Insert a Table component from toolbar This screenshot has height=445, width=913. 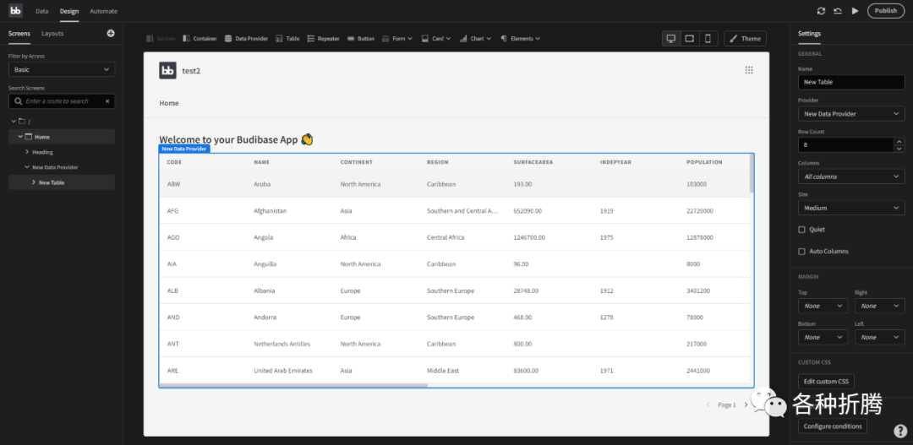point(287,38)
